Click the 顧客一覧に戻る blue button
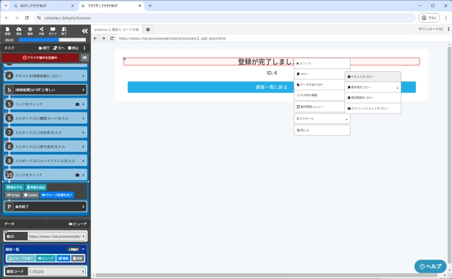The image size is (452, 279). tap(271, 87)
